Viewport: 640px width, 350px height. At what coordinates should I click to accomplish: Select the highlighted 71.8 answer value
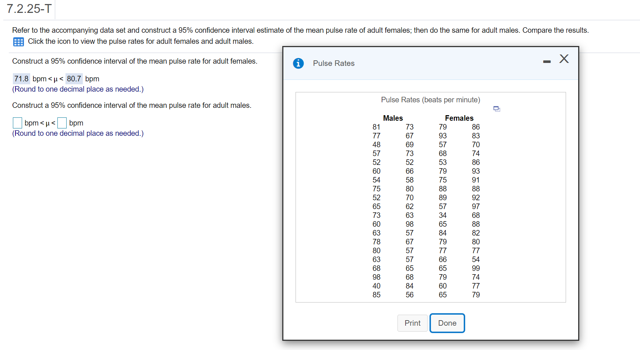click(x=21, y=78)
